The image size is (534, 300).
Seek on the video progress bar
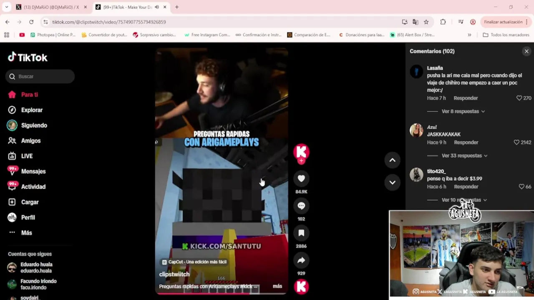coord(222,293)
